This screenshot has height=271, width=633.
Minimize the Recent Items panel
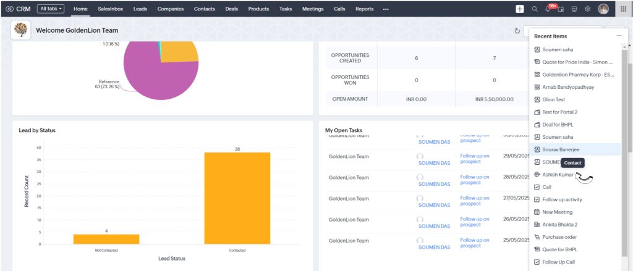click(619, 36)
